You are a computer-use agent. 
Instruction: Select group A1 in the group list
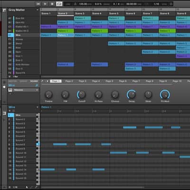(x=23, y=18)
